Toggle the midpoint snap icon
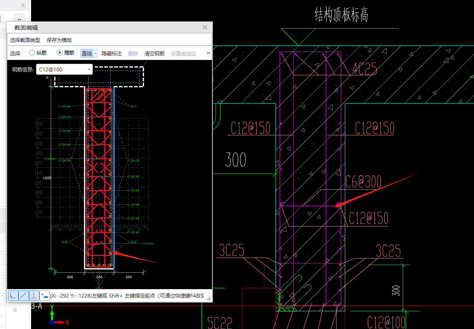Screen dimensions: 474x329 pyautogui.click(x=24, y=295)
